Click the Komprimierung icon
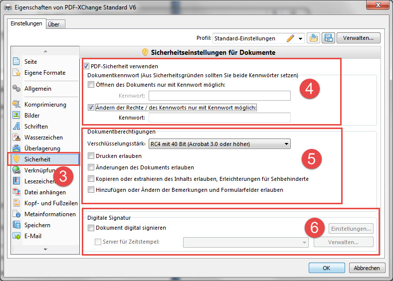Viewport: 393px width, 281px height. coord(16,105)
